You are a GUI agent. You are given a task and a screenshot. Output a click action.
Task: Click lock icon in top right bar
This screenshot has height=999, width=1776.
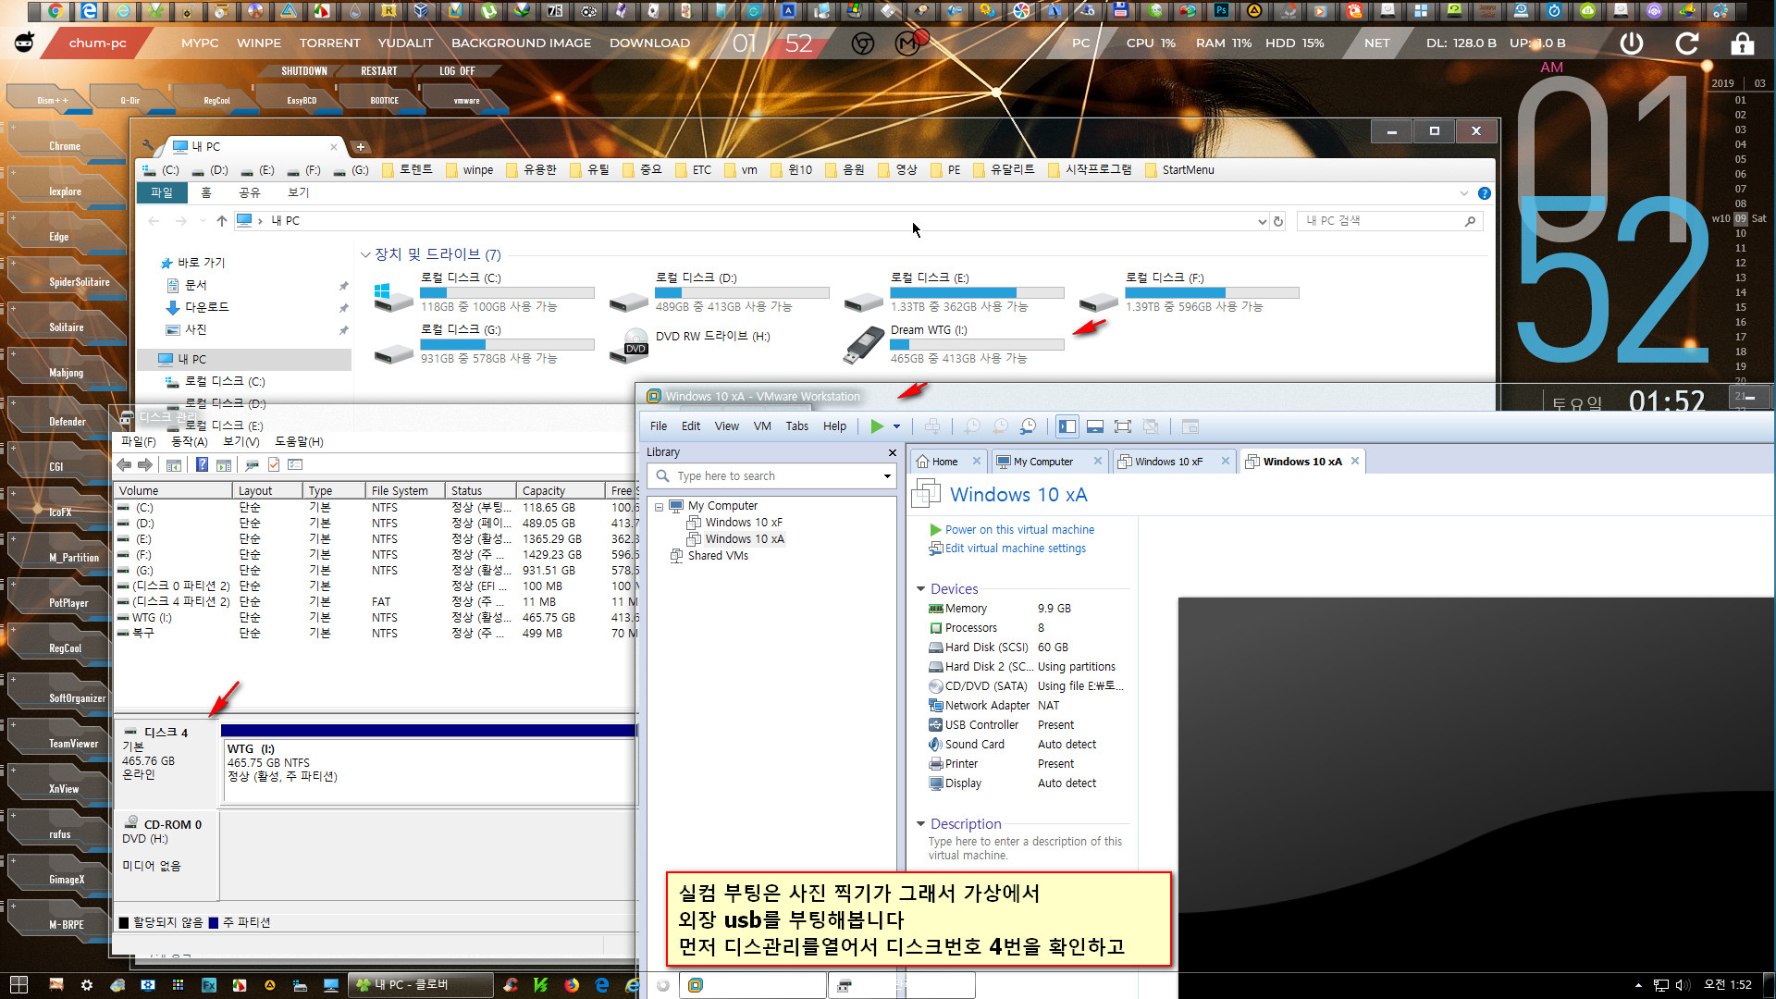(1743, 43)
